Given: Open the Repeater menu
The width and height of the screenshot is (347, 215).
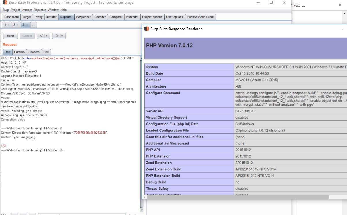Looking at the screenshot, I should (x=40, y=10).
